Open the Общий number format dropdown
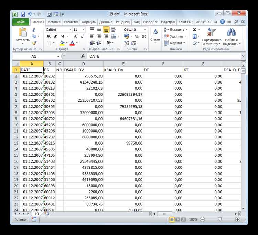The image size is (258, 235). [x=145, y=30]
